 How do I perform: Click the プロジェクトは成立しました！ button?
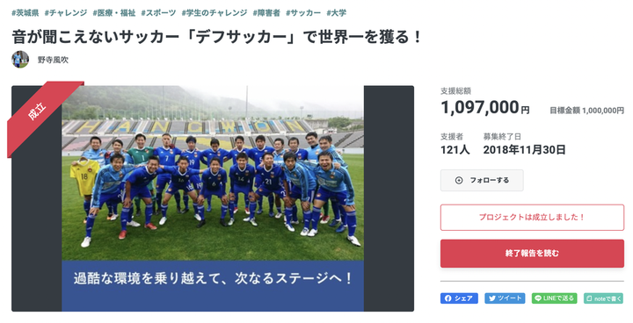532,218
